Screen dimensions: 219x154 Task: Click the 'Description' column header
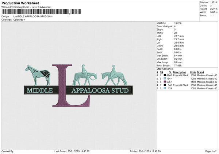180,72
